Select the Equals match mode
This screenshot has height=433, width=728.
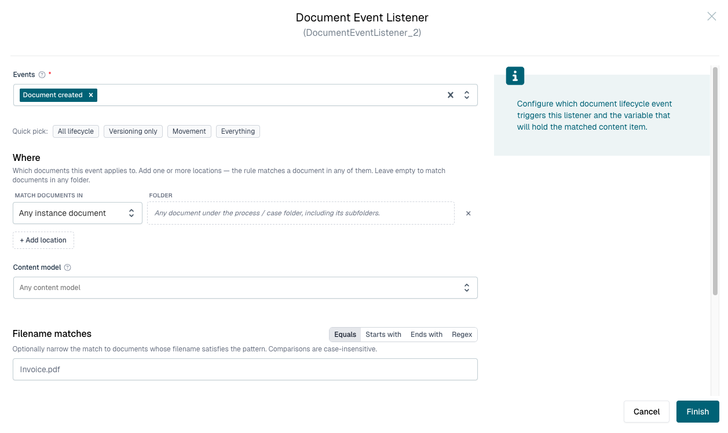[x=345, y=335]
